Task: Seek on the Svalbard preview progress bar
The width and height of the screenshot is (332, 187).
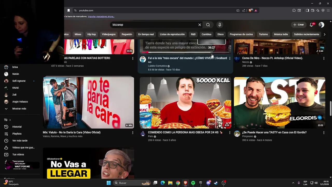Action: 185,52
